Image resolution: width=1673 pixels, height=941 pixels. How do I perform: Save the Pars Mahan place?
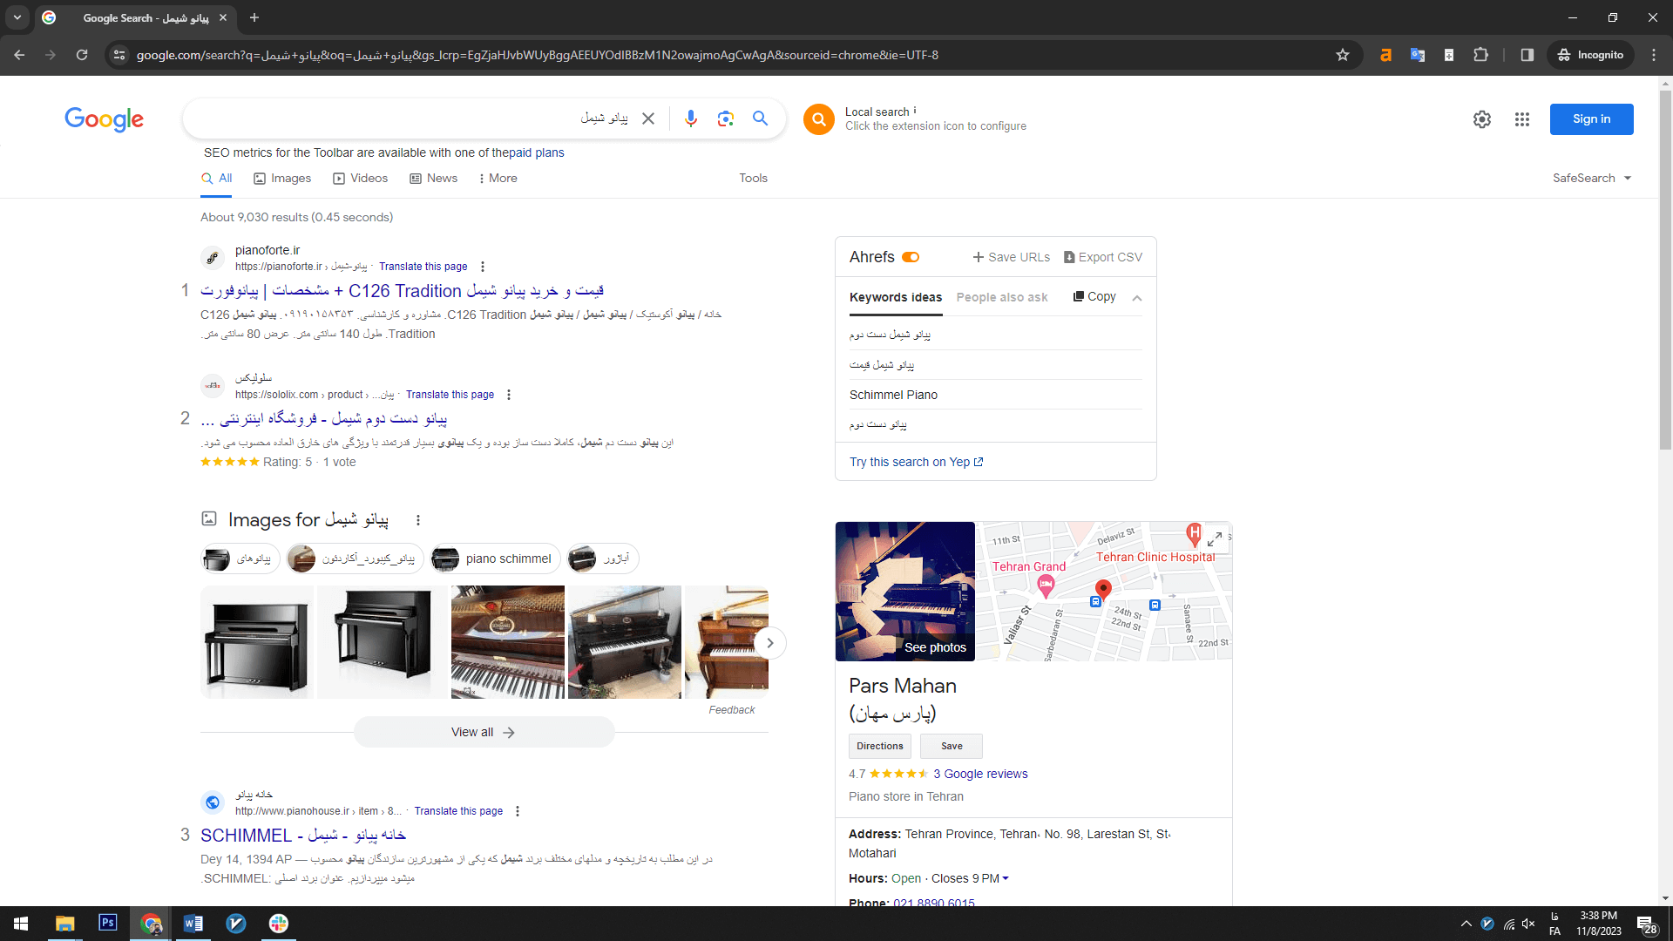(952, 746)
